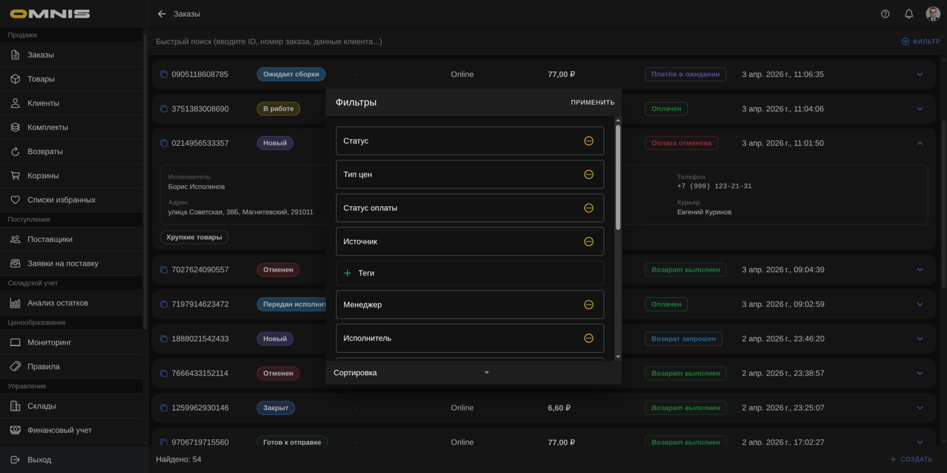The width and height of the screenshot is (947, 473).
Task: Click the back arrow next to Заказы
Action: (162, 14)
